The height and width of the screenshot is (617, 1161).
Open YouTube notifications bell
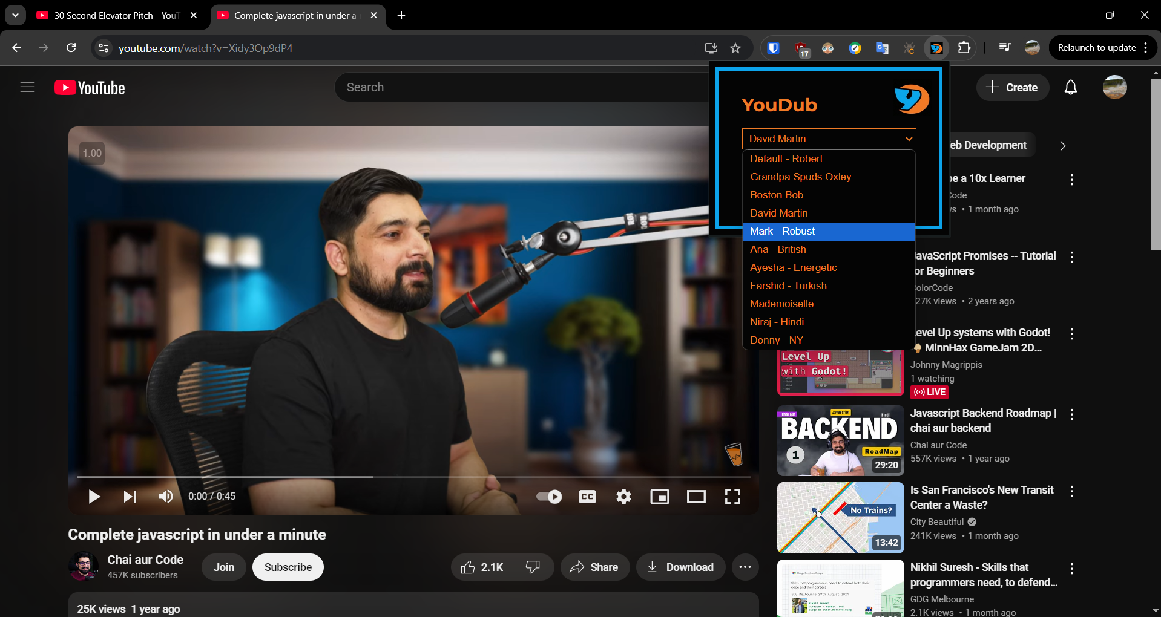coord(1071,88)
